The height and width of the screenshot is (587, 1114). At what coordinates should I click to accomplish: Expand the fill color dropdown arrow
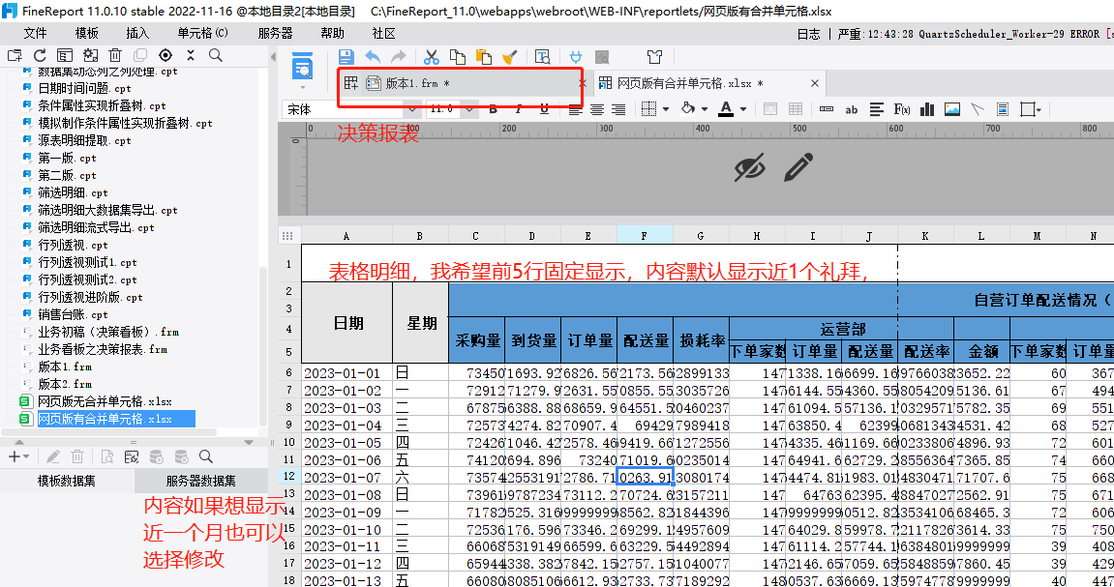(704, 109)
